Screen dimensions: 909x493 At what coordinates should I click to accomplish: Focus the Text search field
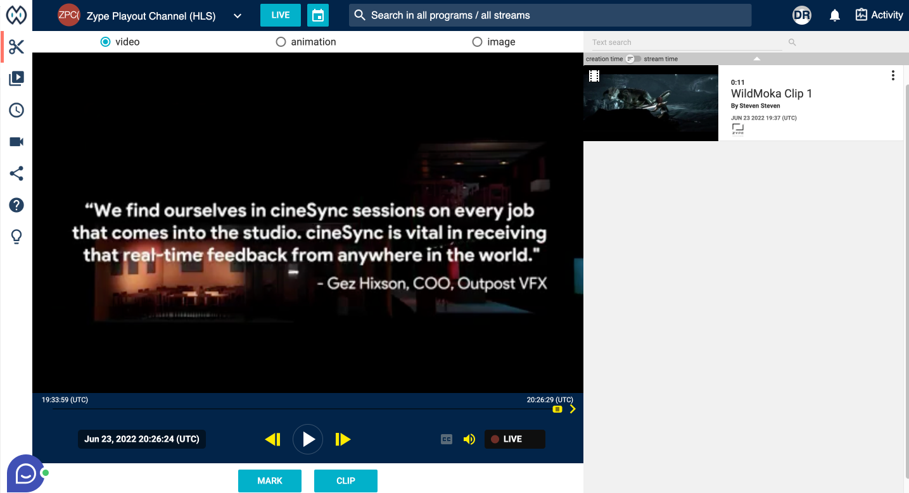click(x=686, y=42)
